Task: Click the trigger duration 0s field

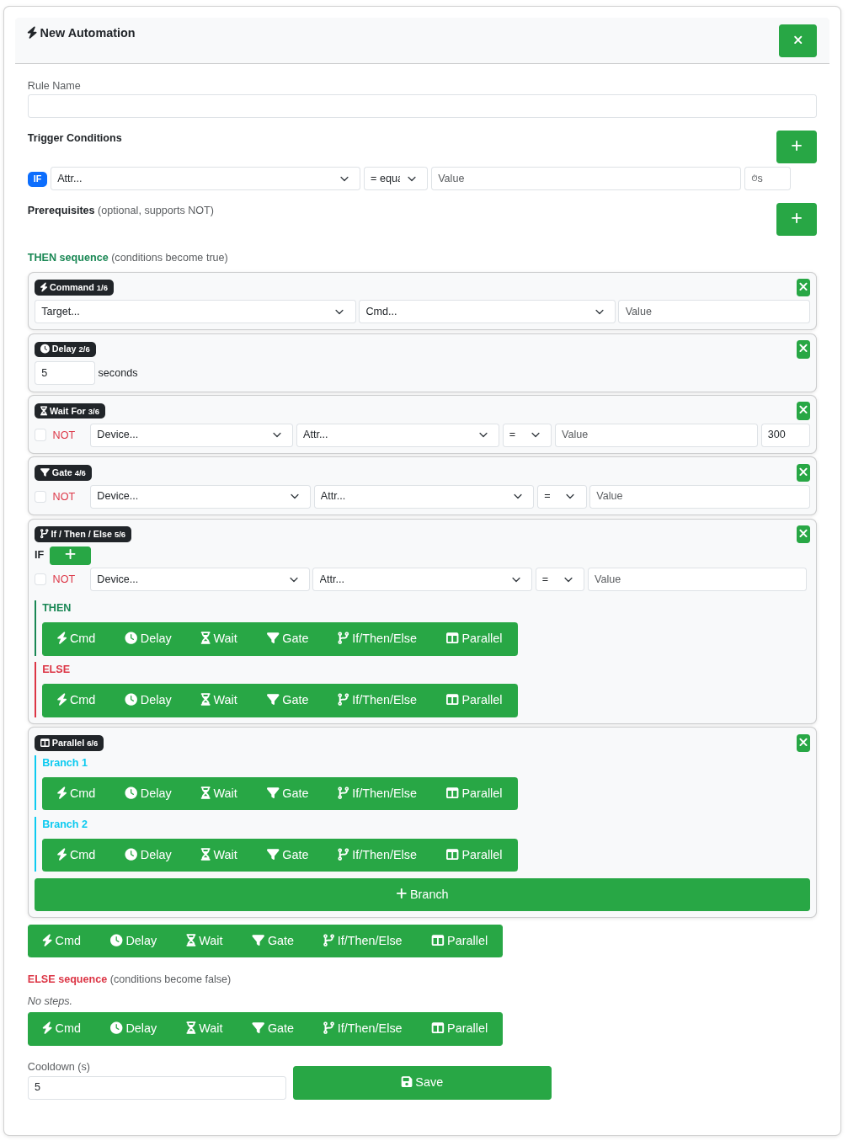Action: coord(767,179)
